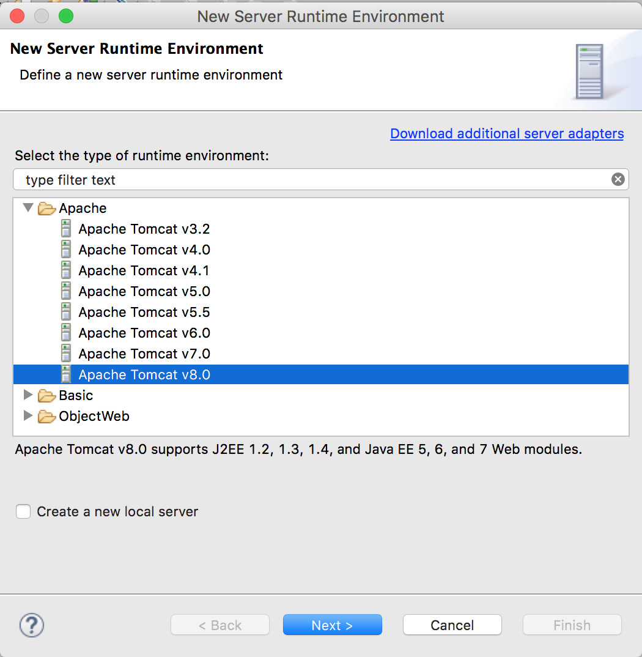Viewport: 642px width, 657px height.
Task: Click the disabled Back button
Action: [x=220, y=625]
